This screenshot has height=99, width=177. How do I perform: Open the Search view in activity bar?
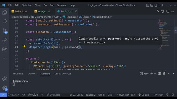4,21
